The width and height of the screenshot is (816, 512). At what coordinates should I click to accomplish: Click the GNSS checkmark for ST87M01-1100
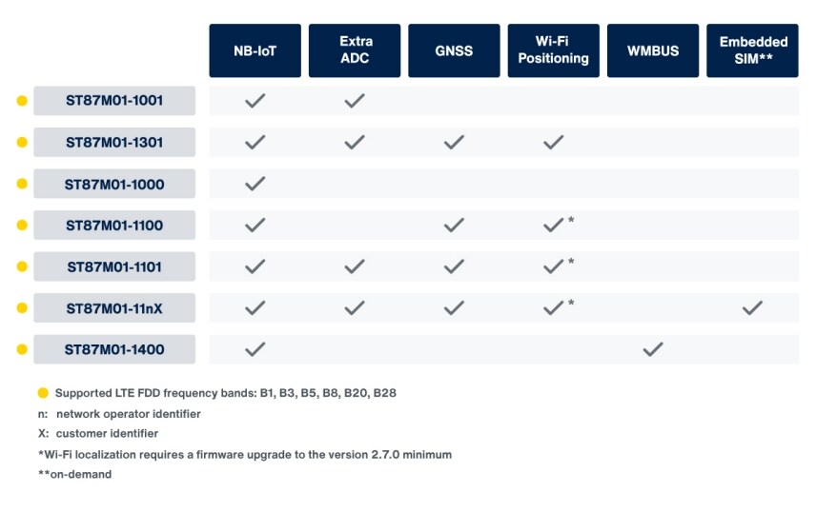point(454,226)
